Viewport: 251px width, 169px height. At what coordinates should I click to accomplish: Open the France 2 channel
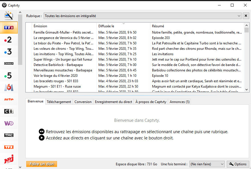coord(9,40)
